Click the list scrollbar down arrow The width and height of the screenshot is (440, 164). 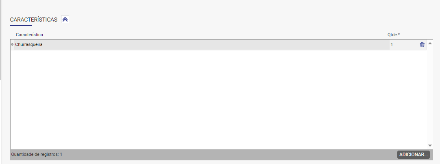click(430, 145)
